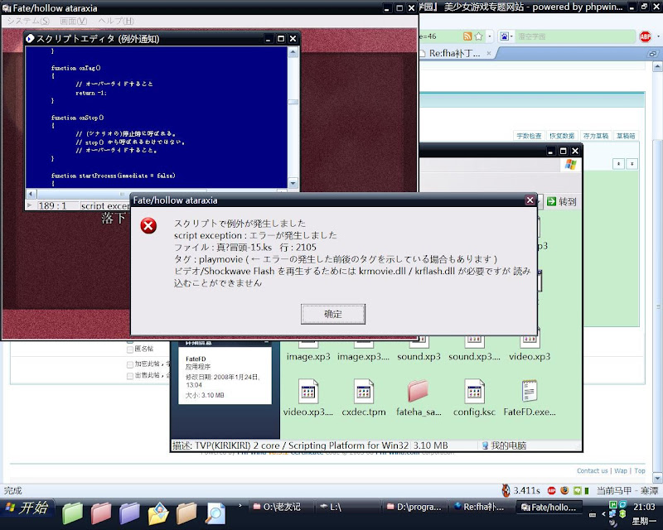Click the browser search input field
Screen dimensions: 663x530
574,36
